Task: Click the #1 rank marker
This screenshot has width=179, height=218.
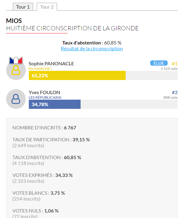Action: pyautogui.click(x=175, y=64)
